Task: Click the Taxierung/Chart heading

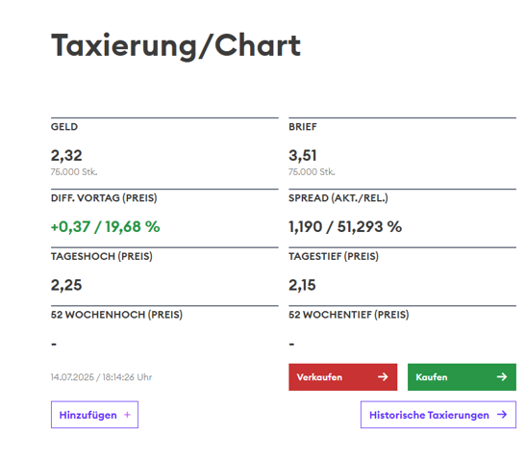Action: pyautogui.click(x=176, y=46)
